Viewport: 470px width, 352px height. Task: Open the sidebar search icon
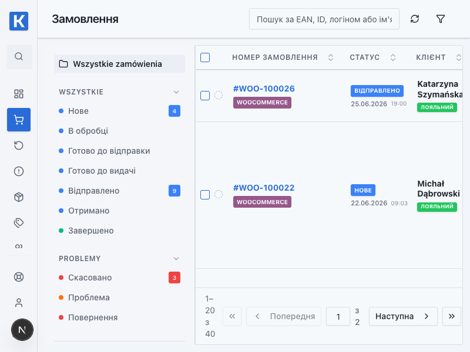click(x=19, y=56)
